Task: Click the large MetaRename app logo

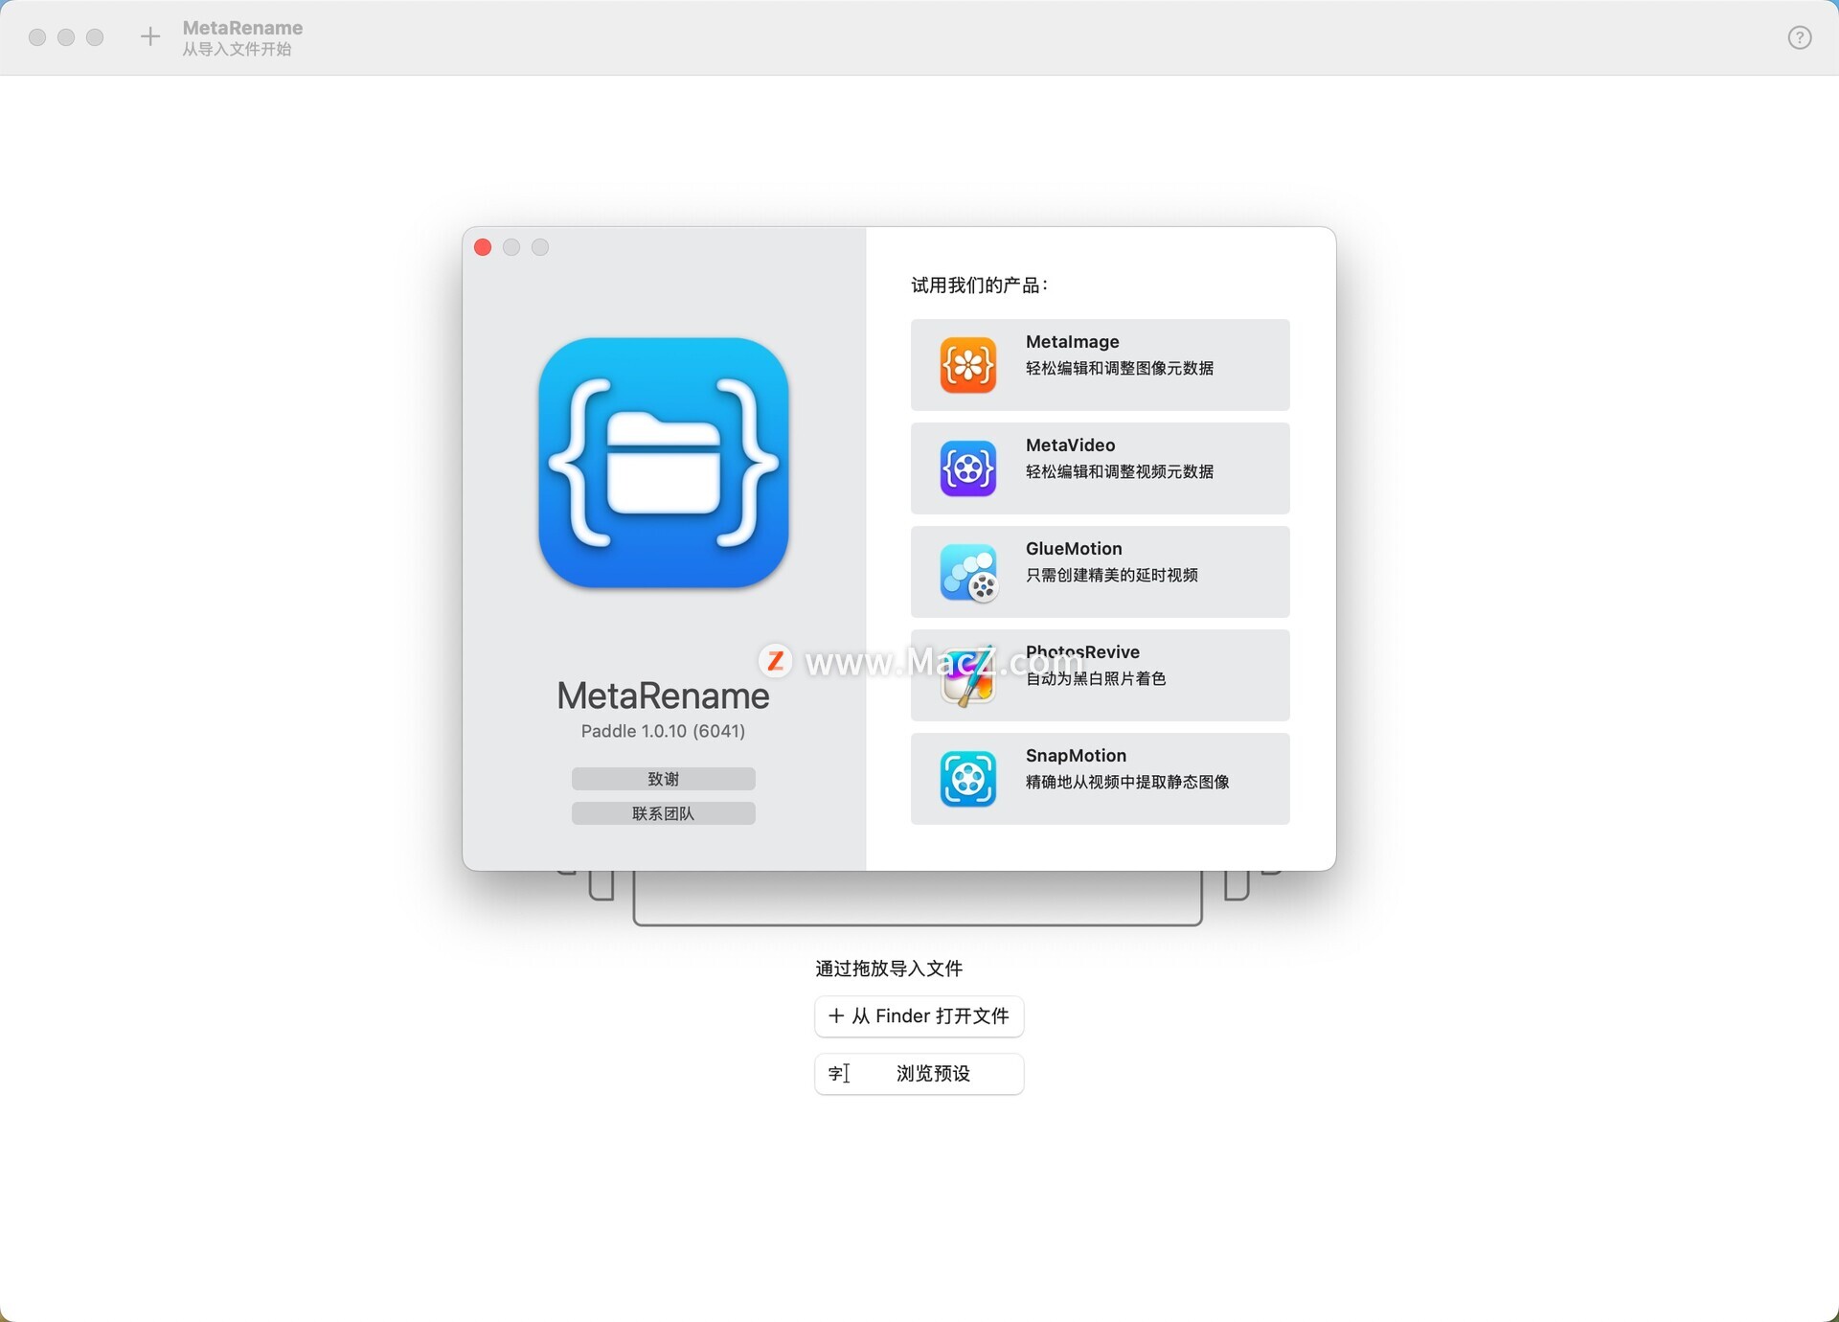Action: (664, 463)
